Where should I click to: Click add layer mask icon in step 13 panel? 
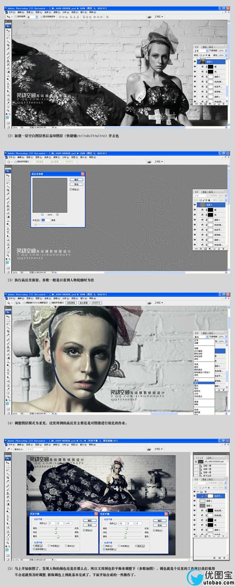(206, 249)
